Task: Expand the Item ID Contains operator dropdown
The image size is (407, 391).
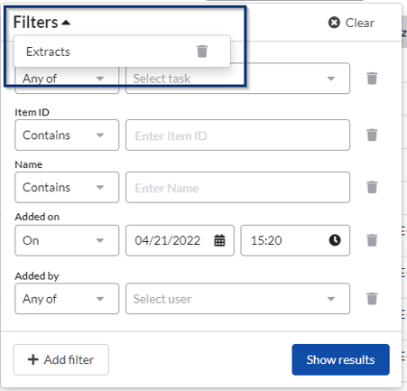Action: pyautogui.click(x=67, y=135)
